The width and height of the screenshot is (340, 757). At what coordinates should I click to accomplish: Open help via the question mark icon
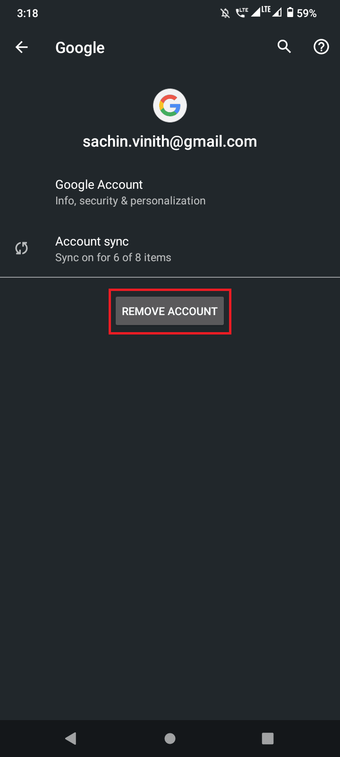pyautogui.click(x=321, y=46)
